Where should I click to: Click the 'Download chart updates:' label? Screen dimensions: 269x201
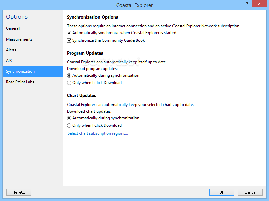(89, 111)
